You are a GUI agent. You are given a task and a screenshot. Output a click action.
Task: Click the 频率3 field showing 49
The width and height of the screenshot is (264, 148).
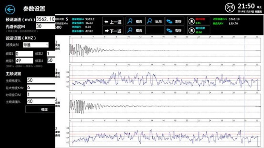[x=24, y=61]
